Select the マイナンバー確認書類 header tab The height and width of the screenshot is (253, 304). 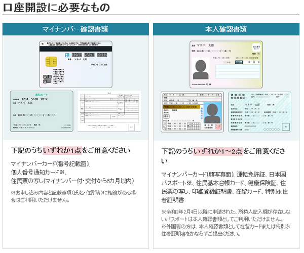(75, 29)
